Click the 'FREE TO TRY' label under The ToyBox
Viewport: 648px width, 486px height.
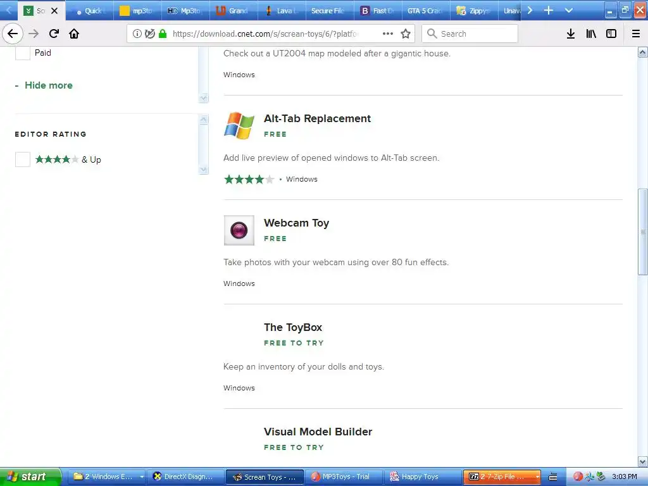click(294, 343)
